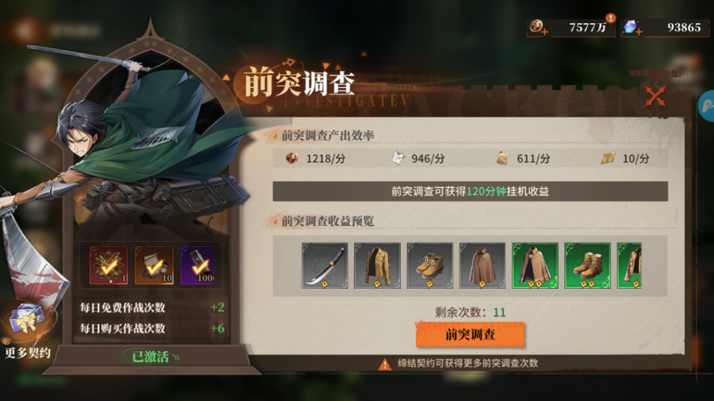714x401 pixels.
Task: Select the gray jacket reward item
Action: click(377, 266)
